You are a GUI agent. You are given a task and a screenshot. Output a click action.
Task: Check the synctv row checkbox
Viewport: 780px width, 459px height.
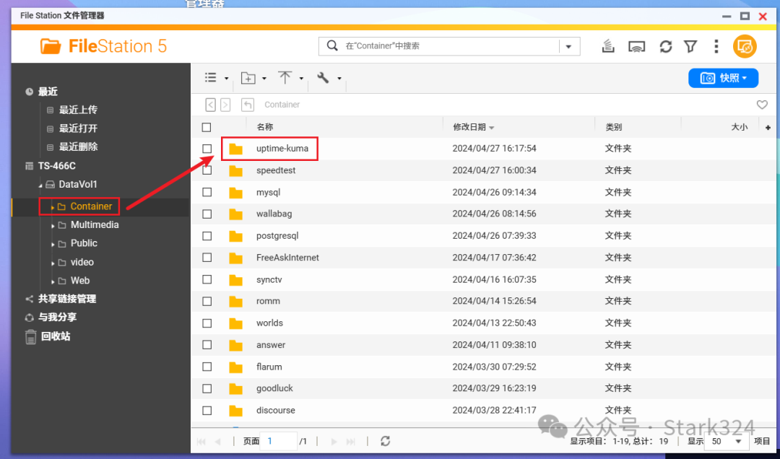click(207, 279)
